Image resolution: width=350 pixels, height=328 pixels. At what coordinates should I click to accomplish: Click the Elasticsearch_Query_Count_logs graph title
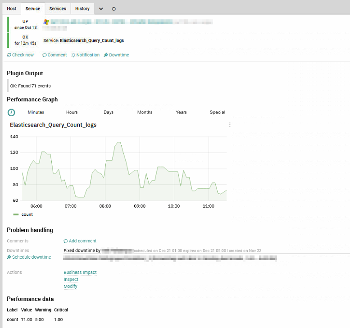pos(53,125)
